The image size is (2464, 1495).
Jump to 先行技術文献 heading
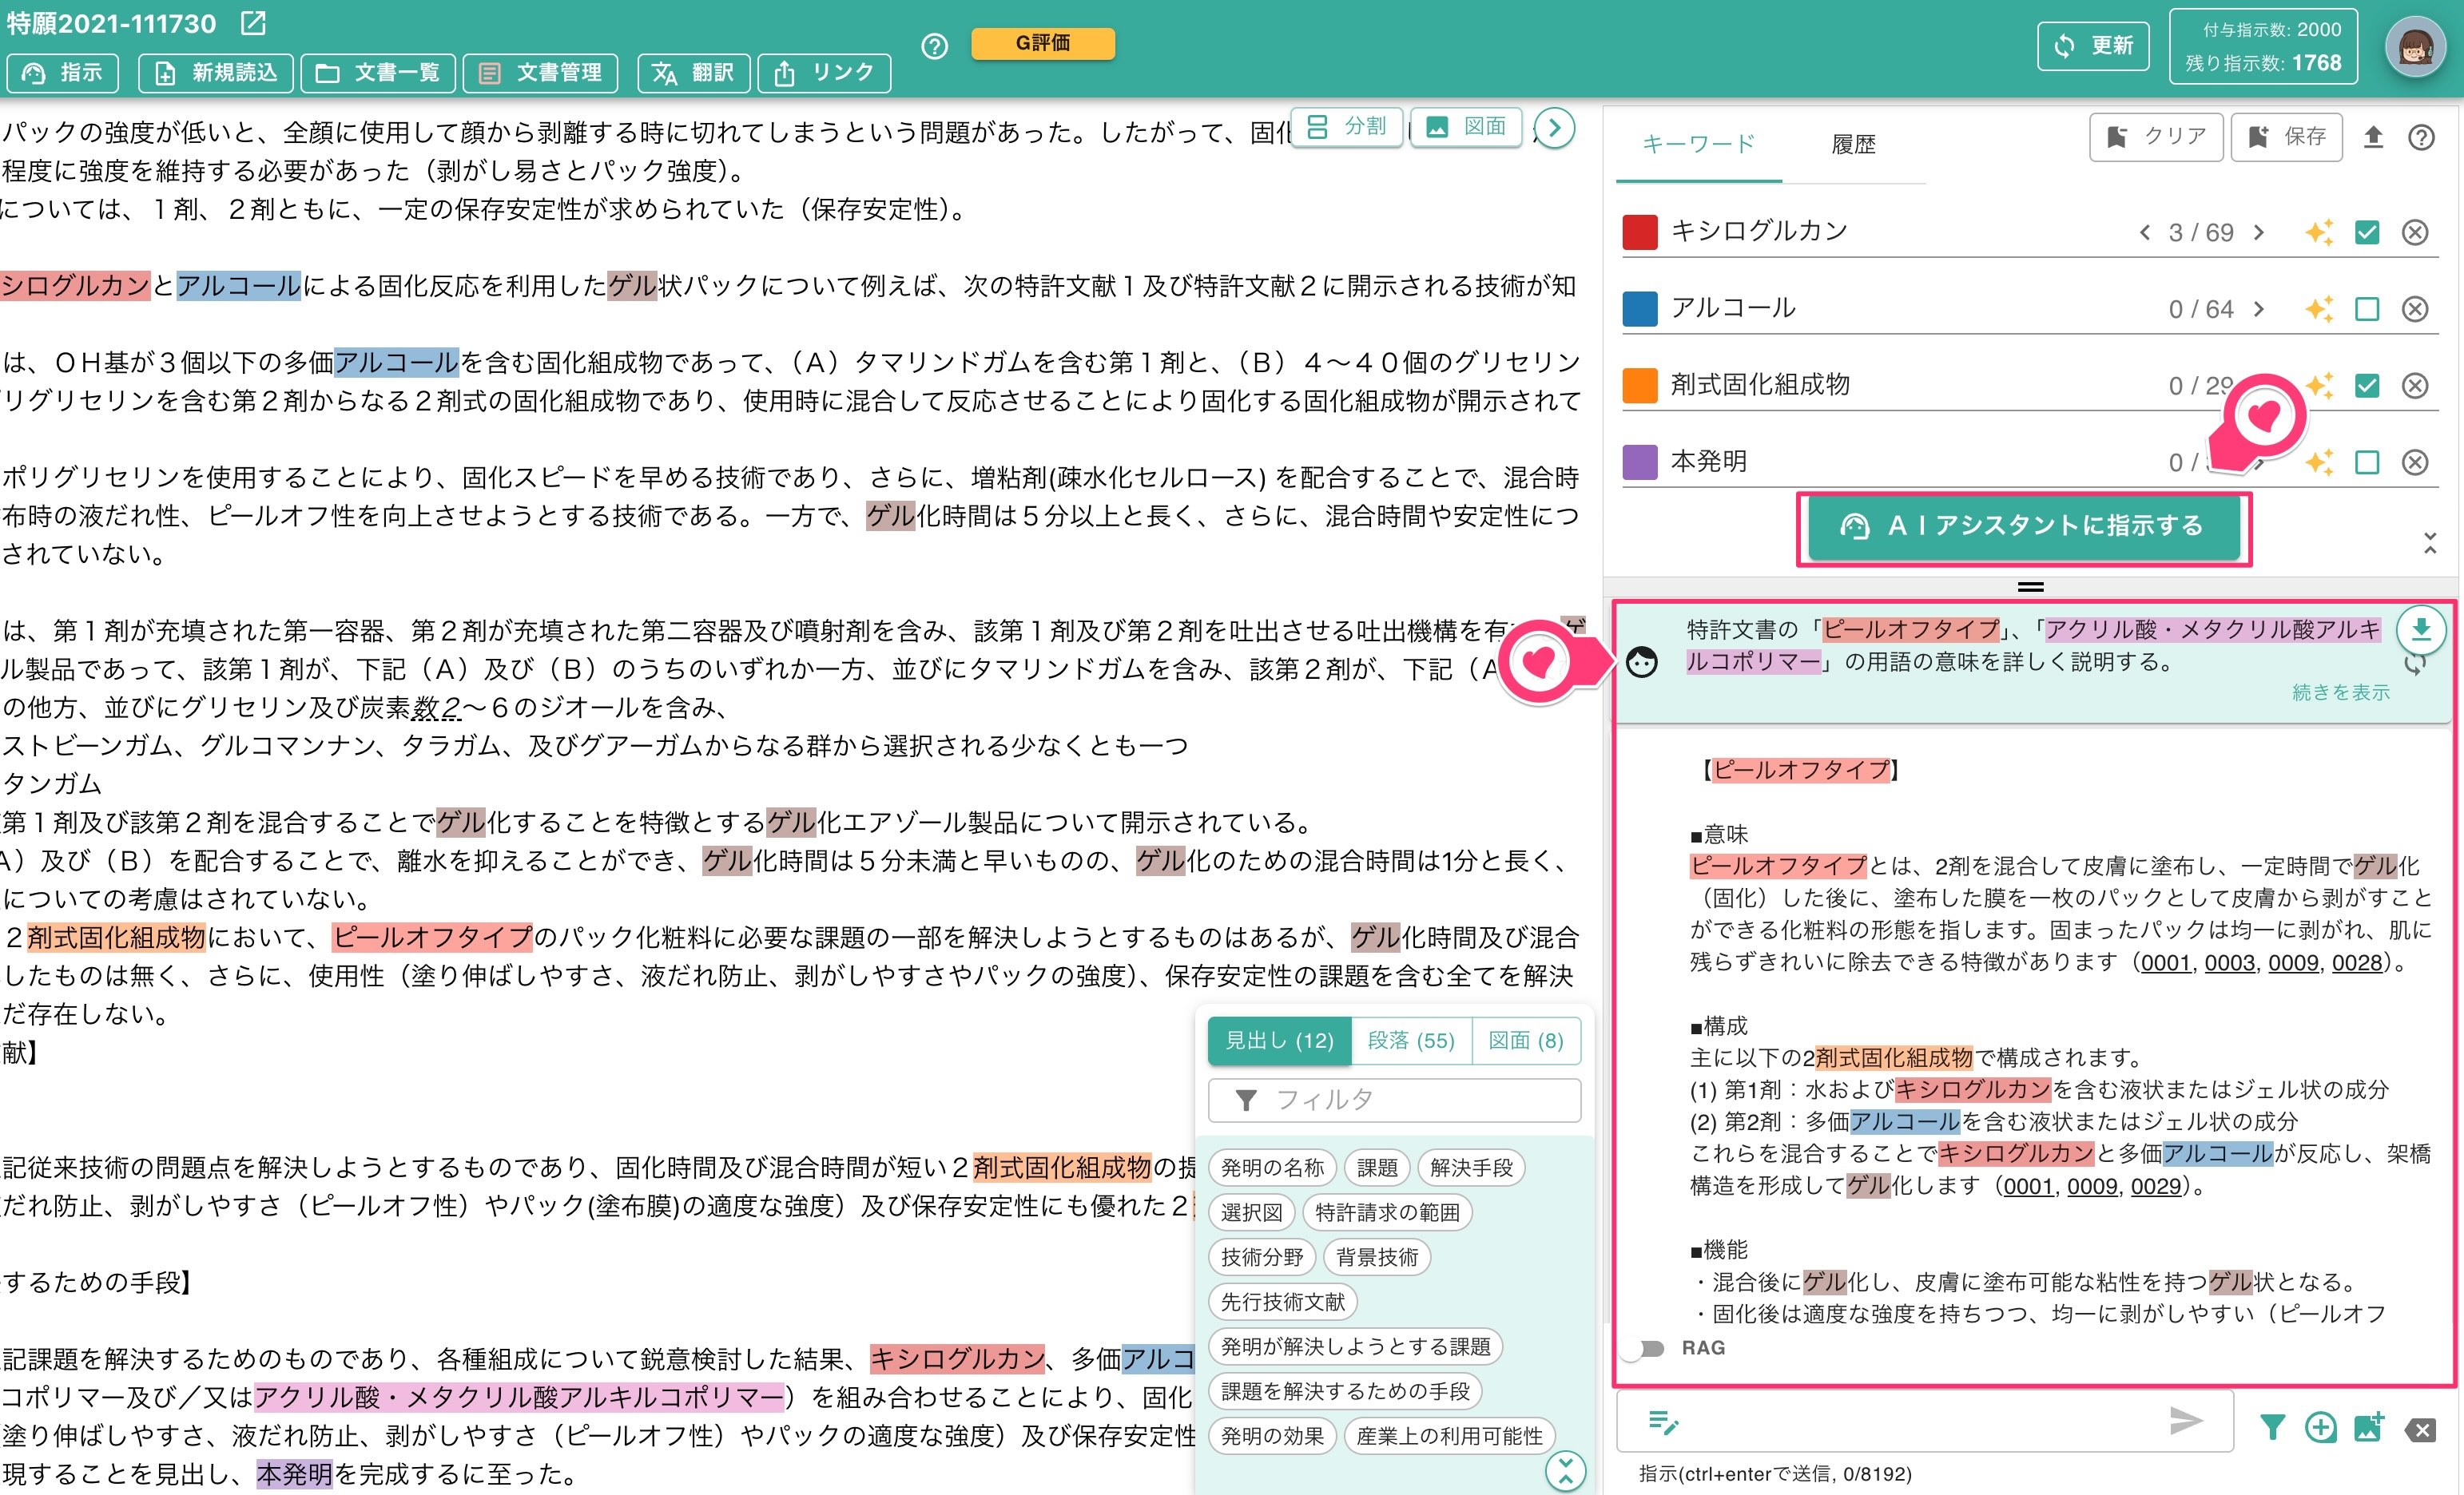click(x=1283, y=1302)
